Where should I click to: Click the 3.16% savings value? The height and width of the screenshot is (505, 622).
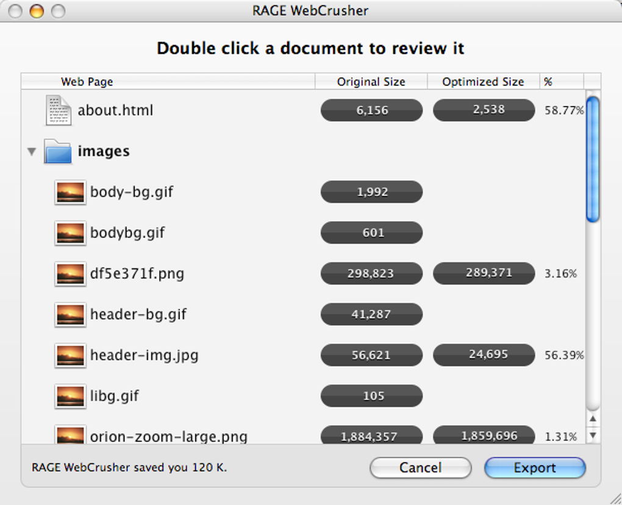(x=560, y=274)
